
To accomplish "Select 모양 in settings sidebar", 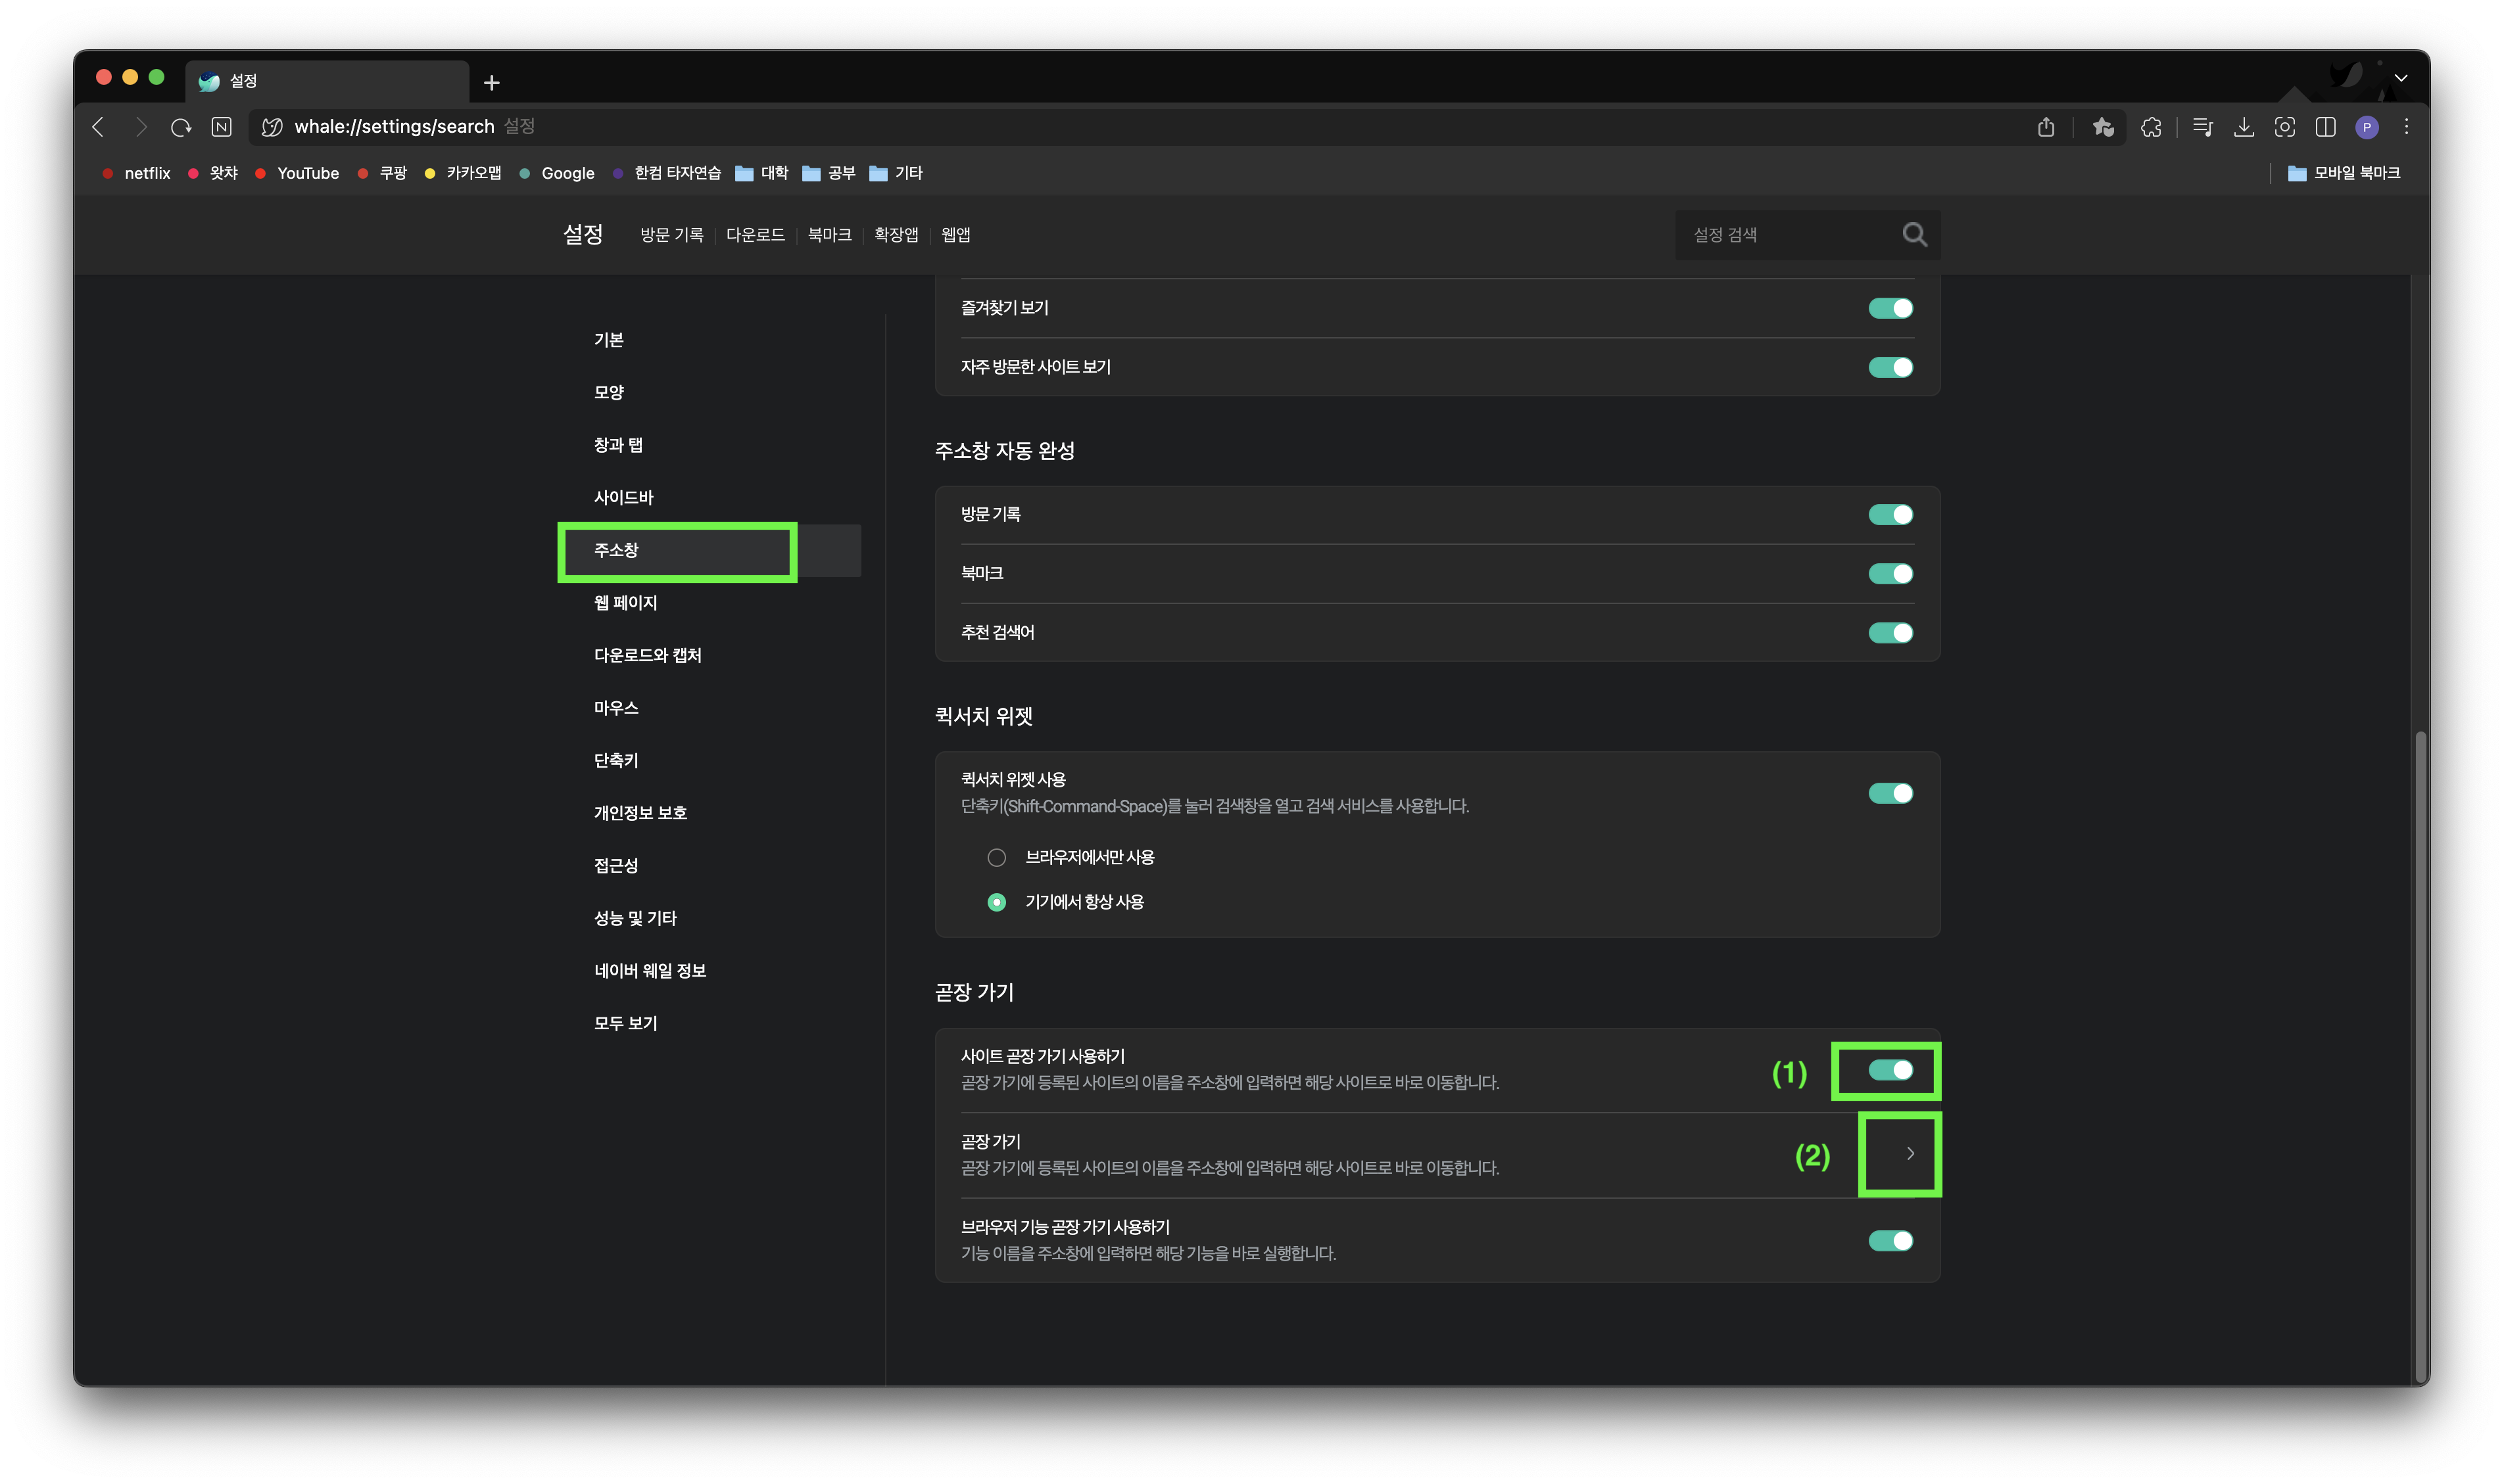I will 608,392.
